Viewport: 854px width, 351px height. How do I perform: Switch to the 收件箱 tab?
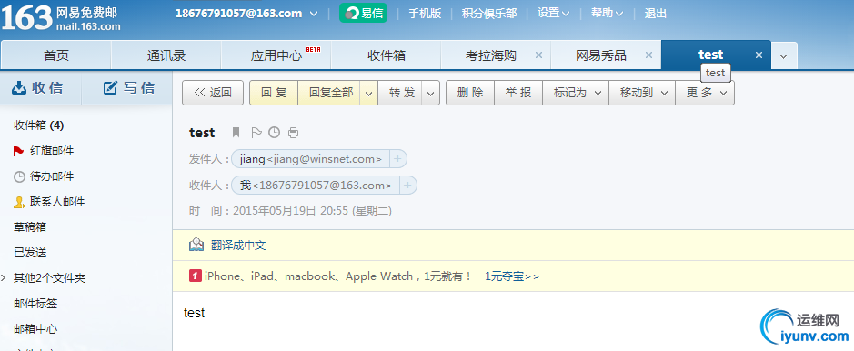[387, 55]
